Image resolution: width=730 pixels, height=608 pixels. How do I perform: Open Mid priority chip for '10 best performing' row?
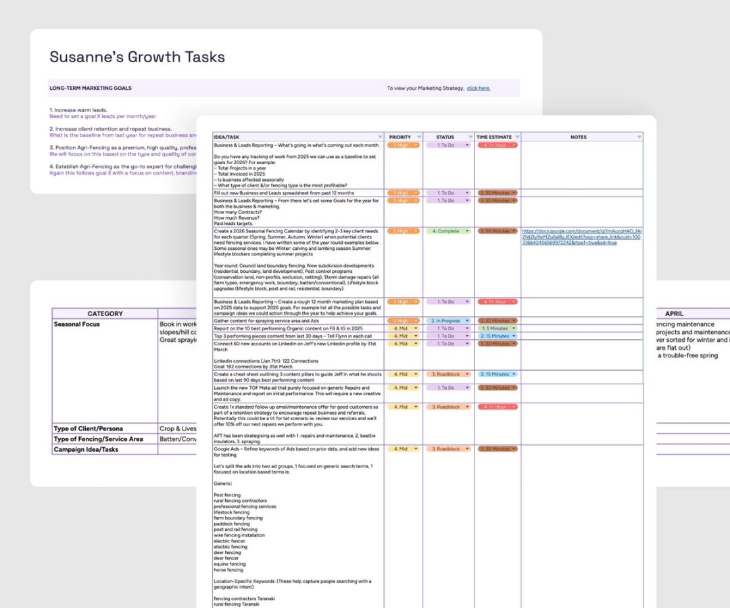coord(403,328)
